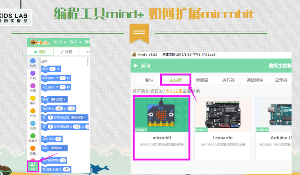Open the 扩展 extension button at bottom left

pos(33,167)
